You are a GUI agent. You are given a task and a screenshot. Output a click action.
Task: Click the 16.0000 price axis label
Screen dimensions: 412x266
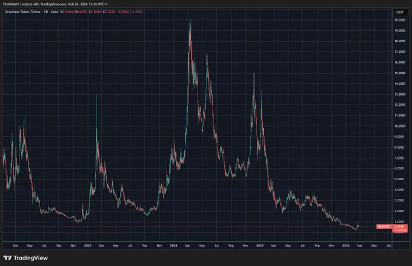[400, 62]
